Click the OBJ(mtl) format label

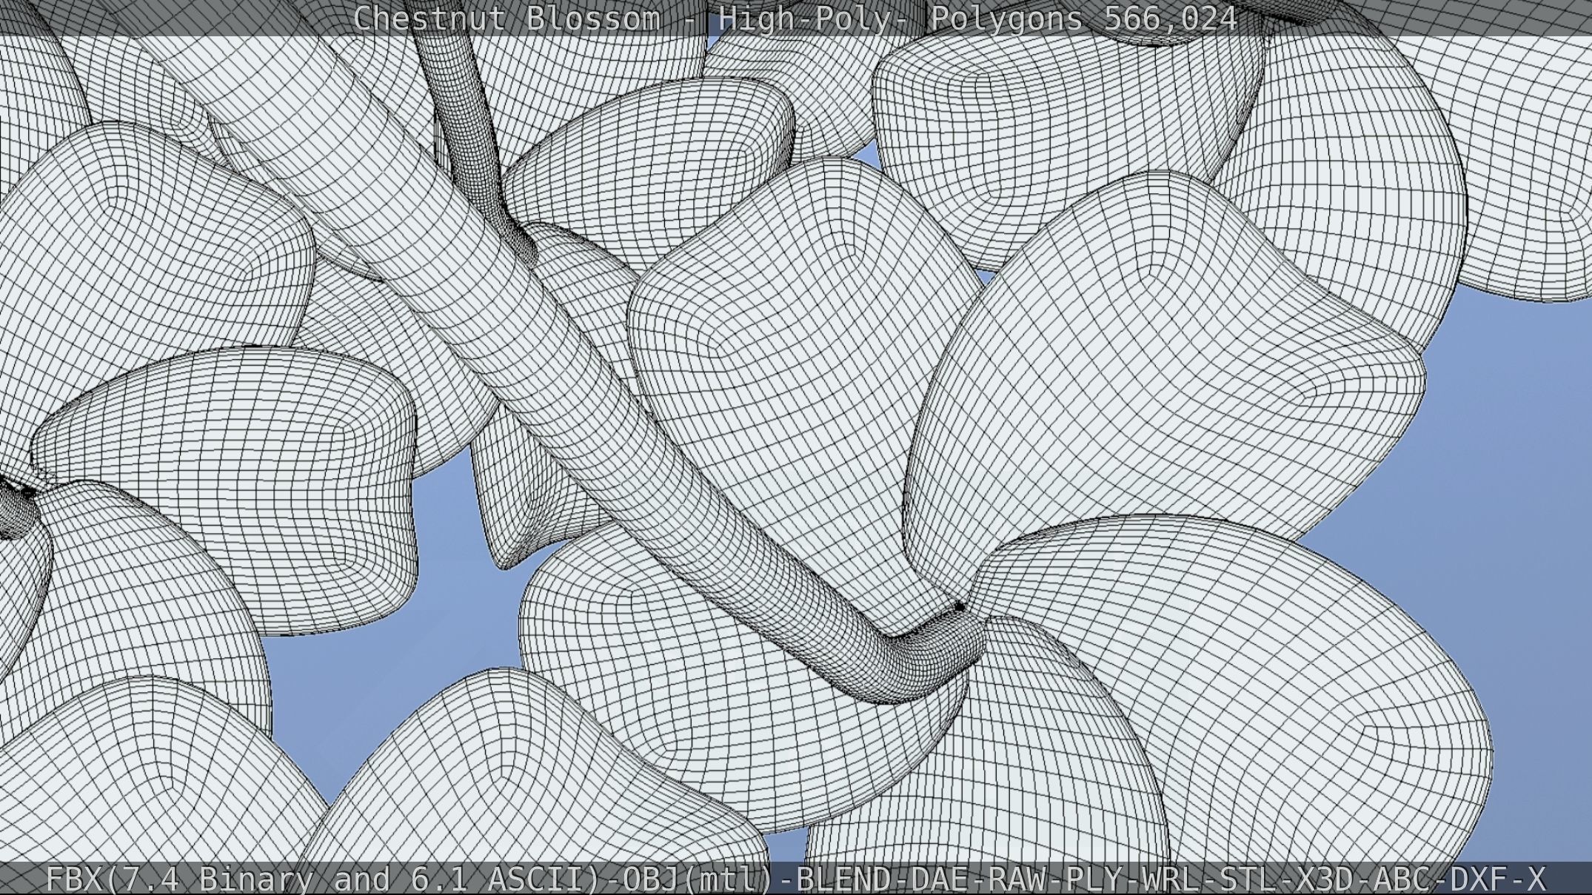697,879
